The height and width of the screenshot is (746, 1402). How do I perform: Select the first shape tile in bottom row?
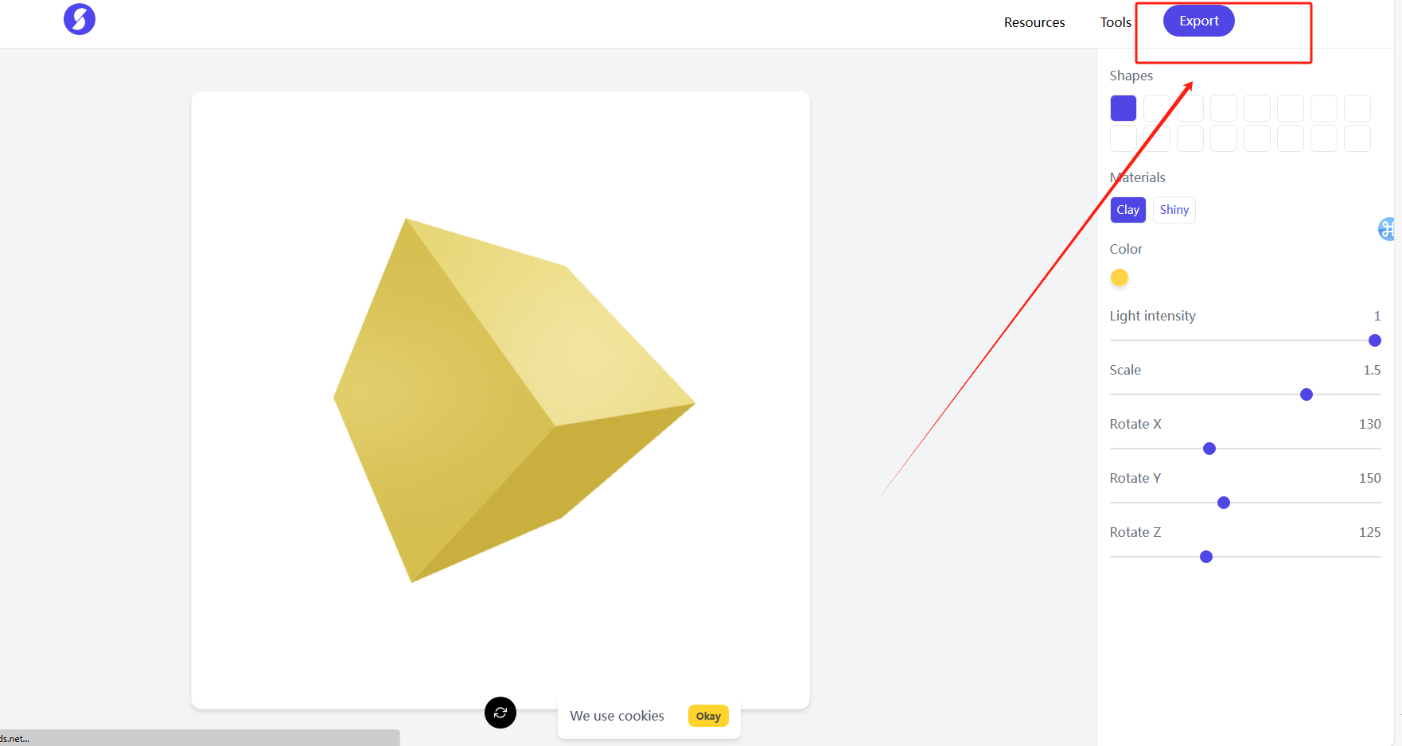click(1124, 138)
